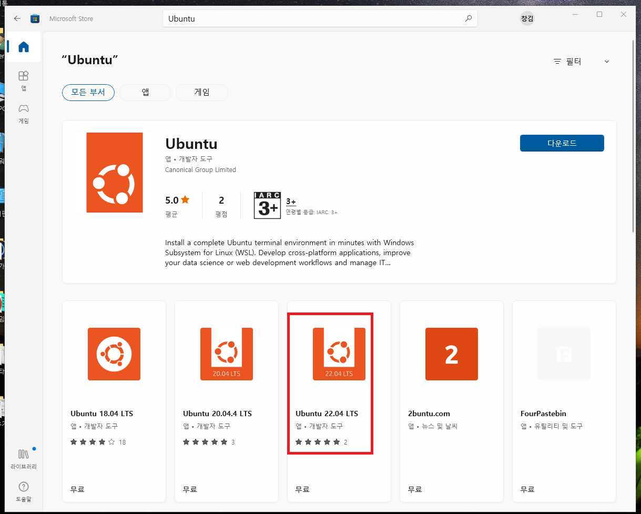
Task: Click 무료 price under FourPastebin
Action: [527, 489]
